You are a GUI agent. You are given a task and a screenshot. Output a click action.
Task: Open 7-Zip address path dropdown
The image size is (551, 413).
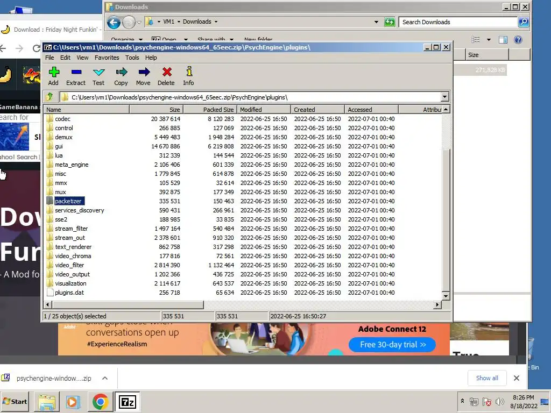(444, 97)
